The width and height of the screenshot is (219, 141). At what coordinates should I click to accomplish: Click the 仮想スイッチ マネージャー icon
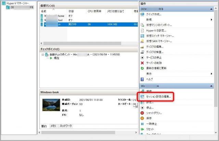coord(142,36)
